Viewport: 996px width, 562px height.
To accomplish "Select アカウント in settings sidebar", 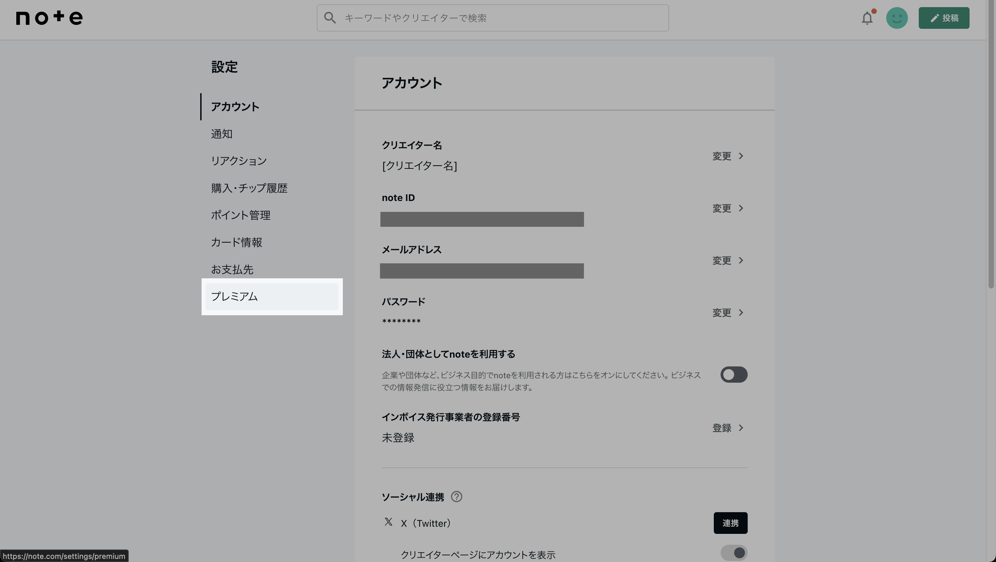I will pos(235,107).
